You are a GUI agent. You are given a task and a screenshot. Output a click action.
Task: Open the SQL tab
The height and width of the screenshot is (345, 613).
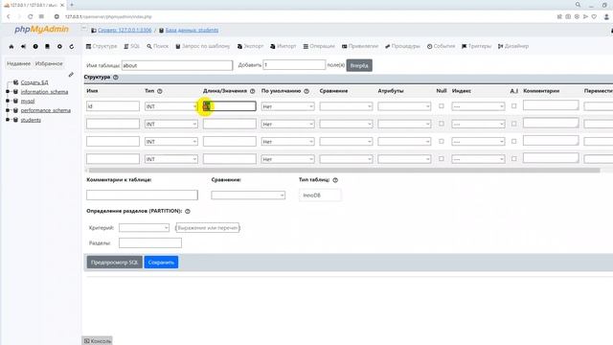132,46
